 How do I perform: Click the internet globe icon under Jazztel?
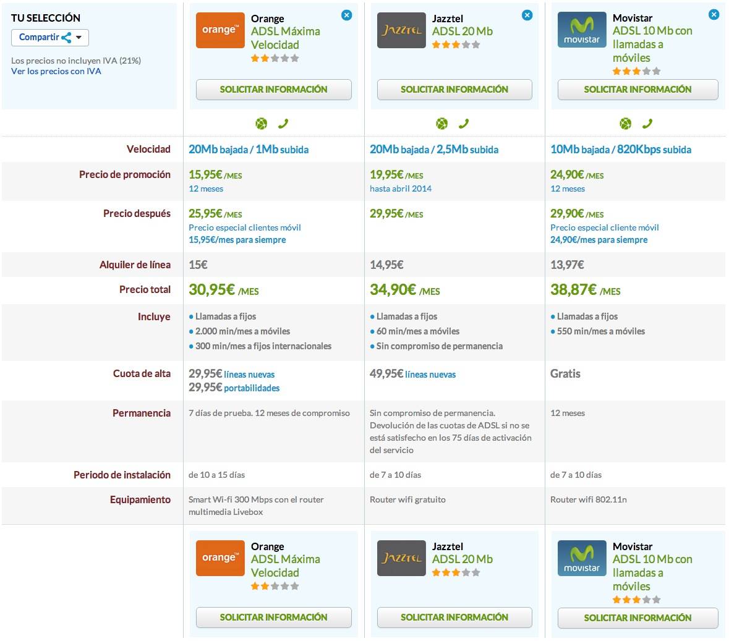pyautogui.click(x=441, y=124)
